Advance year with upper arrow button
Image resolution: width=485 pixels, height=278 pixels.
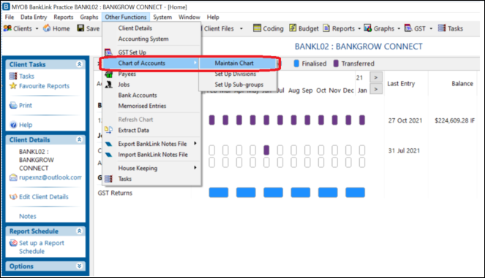(x=376, y=77)
